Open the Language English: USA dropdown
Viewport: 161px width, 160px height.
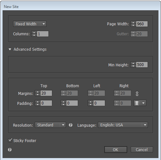pyautogui.click(x=123, y=125)
